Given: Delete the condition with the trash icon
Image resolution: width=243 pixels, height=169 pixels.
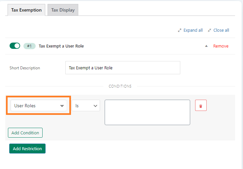Looking at the screenshot, I should 201,105.
